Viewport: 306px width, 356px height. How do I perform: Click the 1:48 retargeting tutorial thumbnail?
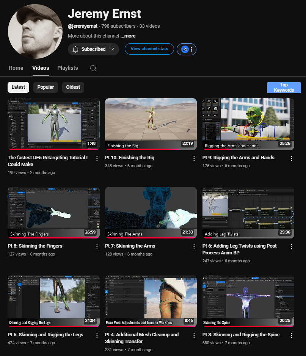[x=53, y=124]
